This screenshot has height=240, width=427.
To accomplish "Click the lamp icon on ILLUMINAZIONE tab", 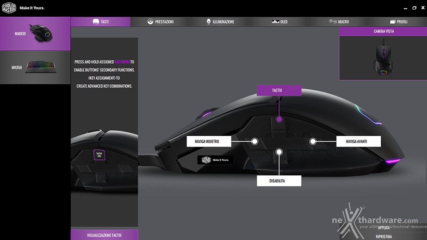I will point(208,22).
